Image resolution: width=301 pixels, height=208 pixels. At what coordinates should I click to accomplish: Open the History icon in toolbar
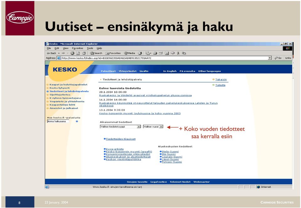(x=140, y=53)
